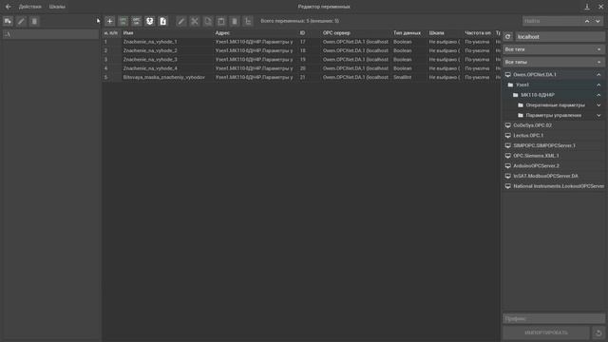Select OPC.Siemens.XML.1 server
Image resolution: width=608 pixels, height=342 pixels.
click(553, 156)
